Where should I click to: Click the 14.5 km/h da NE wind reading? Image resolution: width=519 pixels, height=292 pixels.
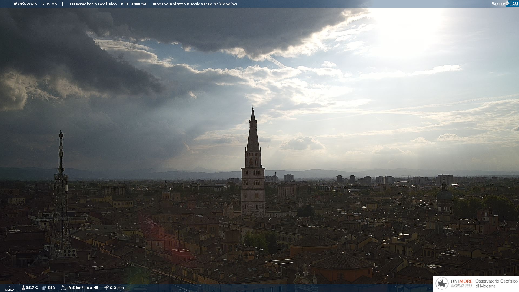[x=83, y=288]
